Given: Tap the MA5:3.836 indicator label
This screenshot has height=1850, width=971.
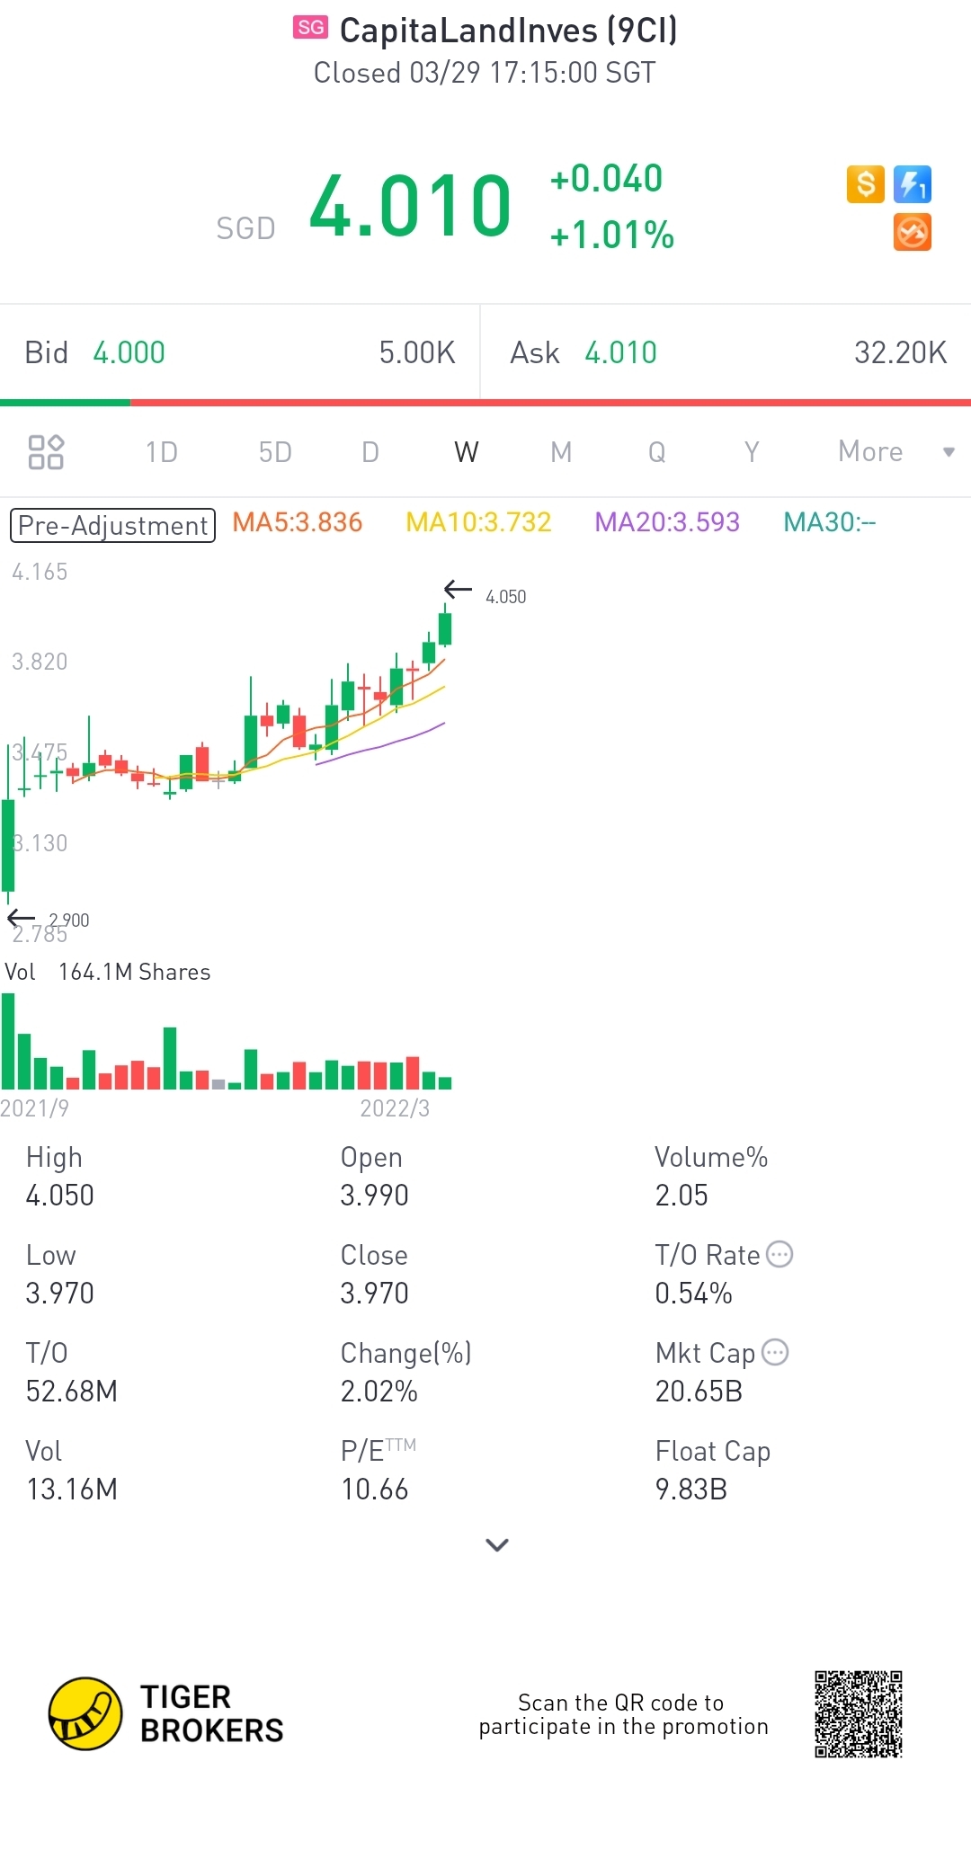Looking at the screenshot, I should [x=298, y=522].
